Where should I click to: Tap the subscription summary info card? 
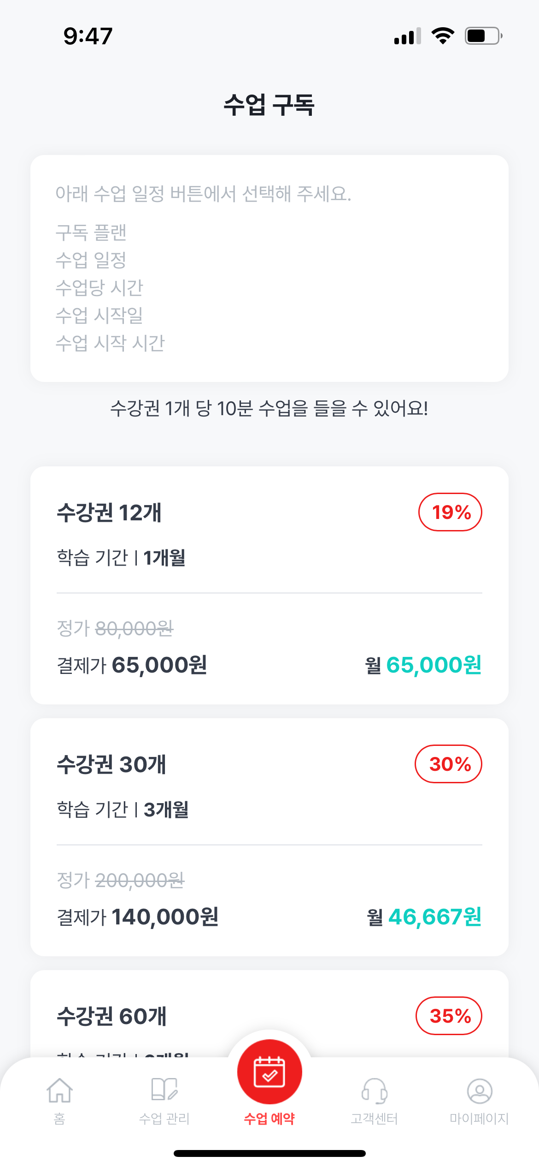[269, 268]
